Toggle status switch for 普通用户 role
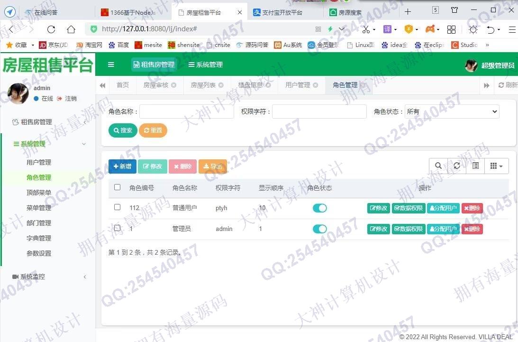Screen dimensions: 518x342 pyautogui.click(x=319, y=208)
